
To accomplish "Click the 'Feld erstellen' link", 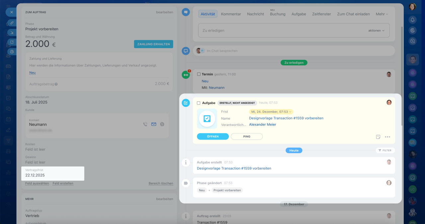I will 63,183.
